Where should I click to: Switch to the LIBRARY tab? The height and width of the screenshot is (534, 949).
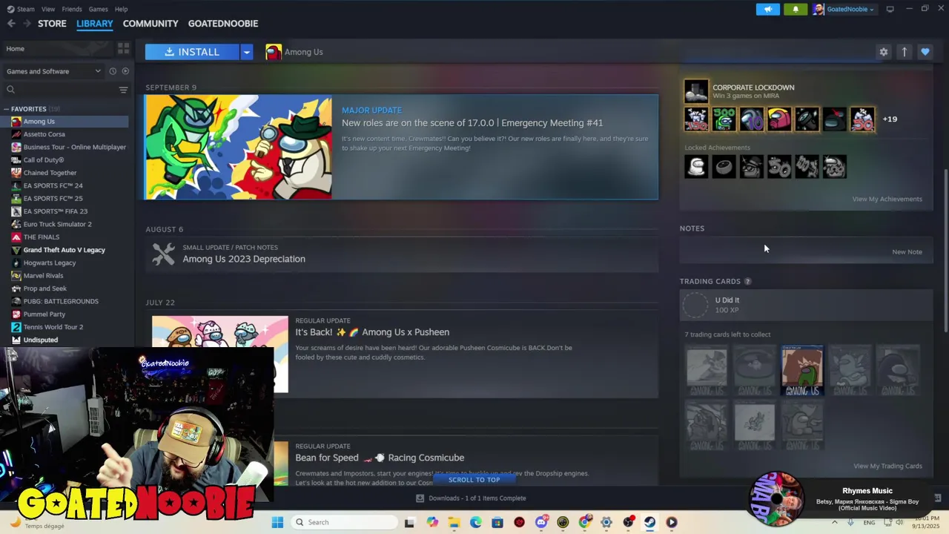point(95,24)
